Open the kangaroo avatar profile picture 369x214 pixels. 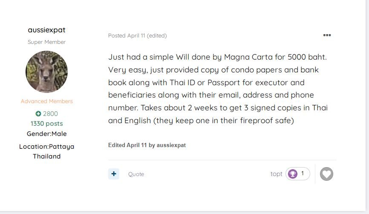(46, 72)
